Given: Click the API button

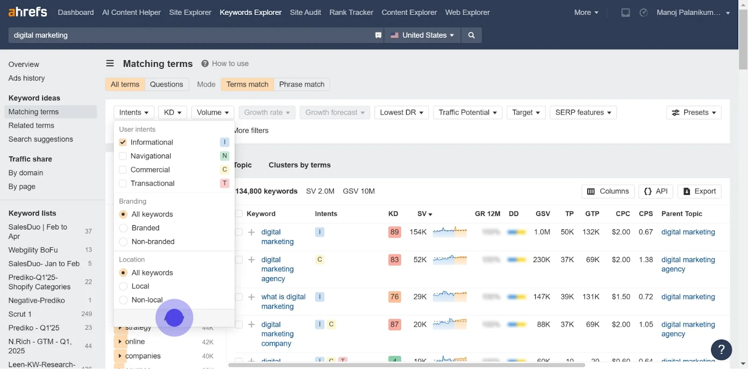Looking at the screenshot, I should [656, 192].
